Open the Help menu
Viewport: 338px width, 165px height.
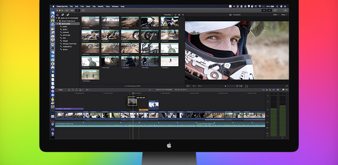122,7
